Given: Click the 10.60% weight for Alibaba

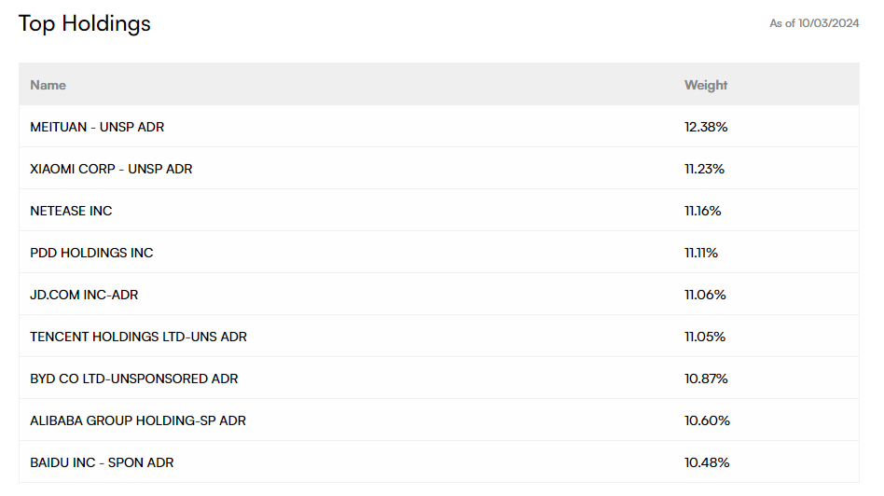Looking at the screenshot, I should tap(707, 420).
